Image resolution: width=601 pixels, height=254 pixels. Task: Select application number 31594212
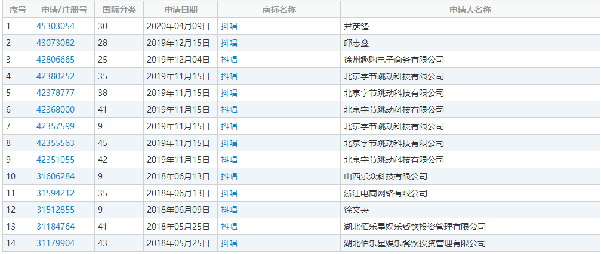pyautogui.click(x=56, y=193)
